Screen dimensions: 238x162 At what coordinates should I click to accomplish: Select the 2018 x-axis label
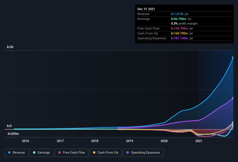coord(95,141)
